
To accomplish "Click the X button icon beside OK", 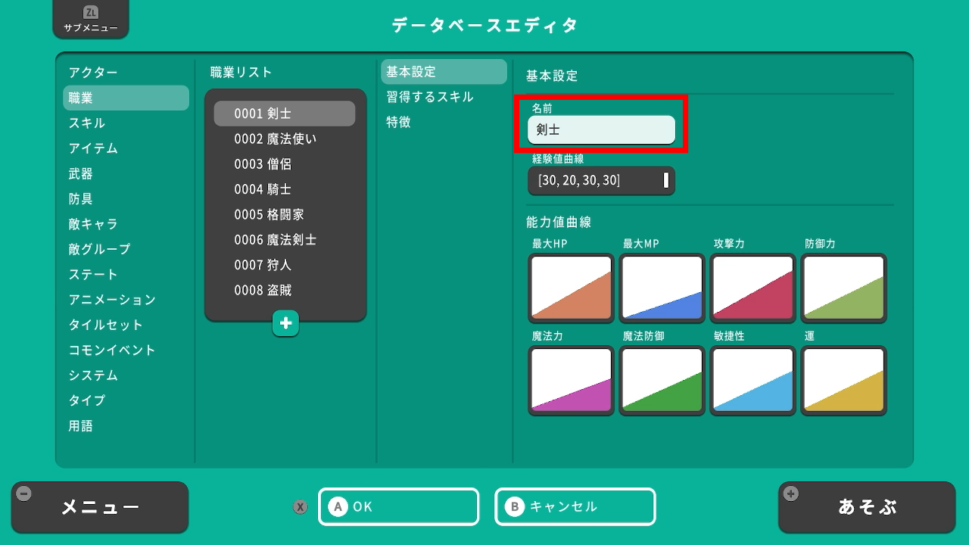I will pos(301,507).
